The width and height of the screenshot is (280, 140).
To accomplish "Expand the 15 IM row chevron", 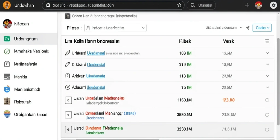I will [267, 87].
